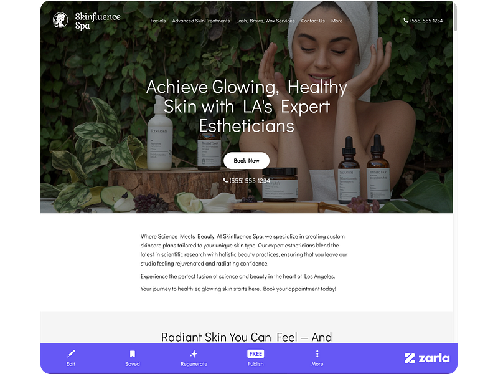The height and width of the screenshot is (374, 498).
Task: Expand the More item in top navigation
Action: pos(337,21)
